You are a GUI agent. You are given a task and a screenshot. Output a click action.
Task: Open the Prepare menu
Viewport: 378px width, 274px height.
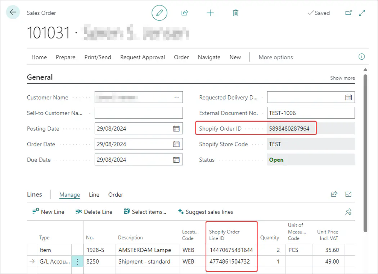66,57
